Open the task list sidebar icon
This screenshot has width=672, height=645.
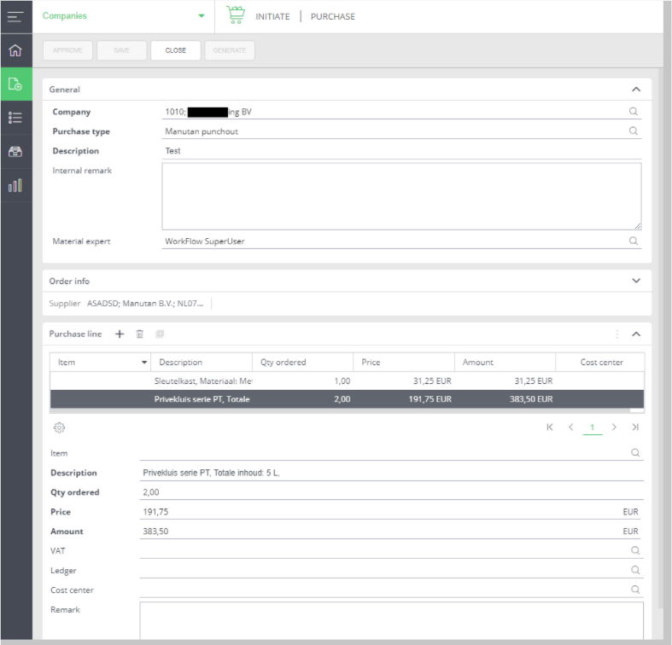[x=15, y=118]
